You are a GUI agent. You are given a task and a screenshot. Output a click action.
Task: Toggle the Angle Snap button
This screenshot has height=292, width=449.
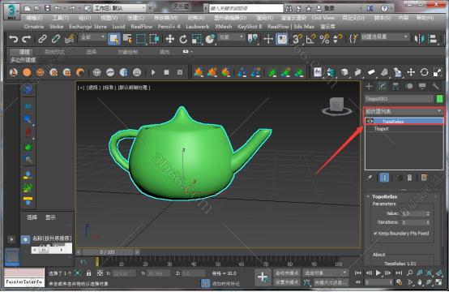click(310, 39)
